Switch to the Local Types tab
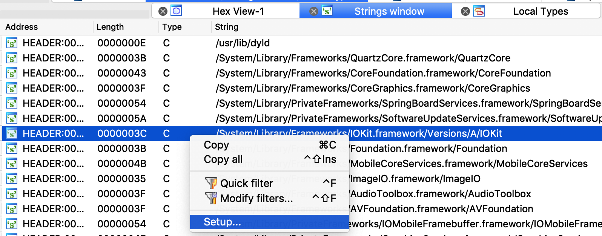Viewport: 602px width, 236px height. click(x=540, y=11)
